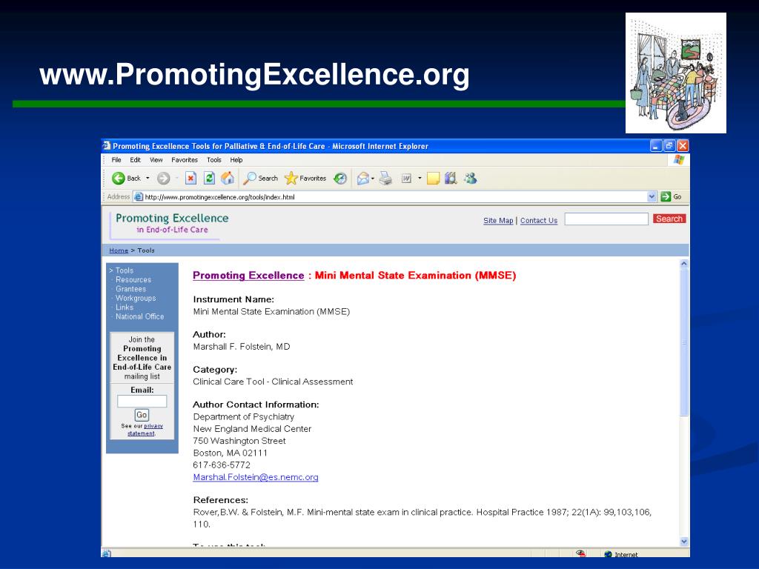Click the Instrument Name: label
This screenshot has width=759, height=569.
point(233,299)
